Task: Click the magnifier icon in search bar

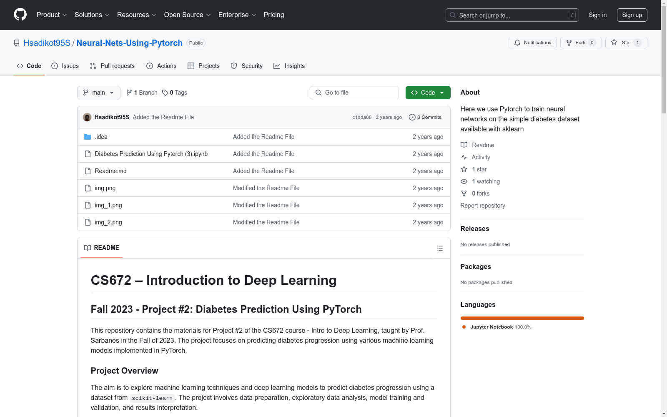Action: (453, 15)
